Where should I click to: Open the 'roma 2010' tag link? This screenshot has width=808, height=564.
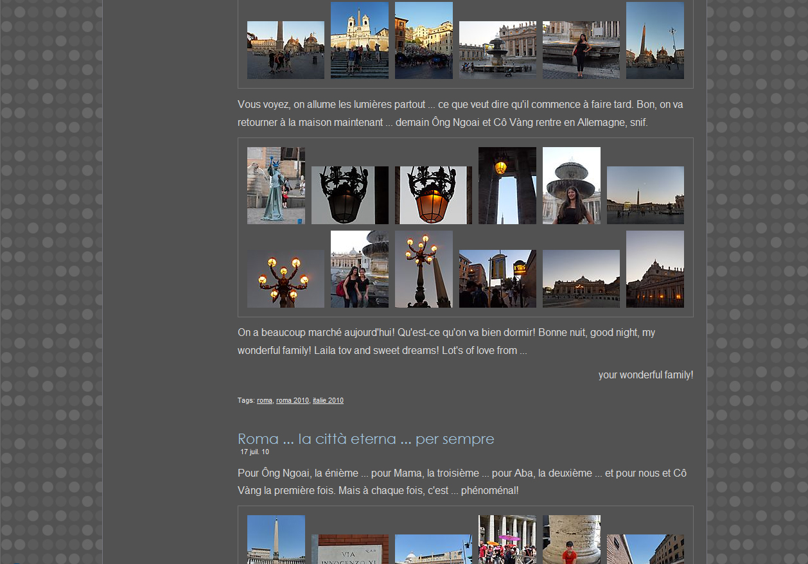point(292,401)
